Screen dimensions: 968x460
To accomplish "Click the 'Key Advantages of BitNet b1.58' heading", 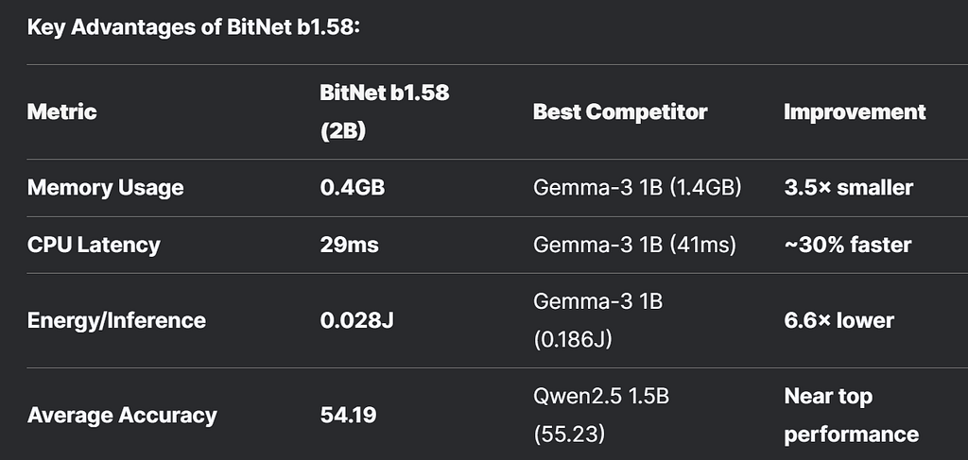I will point(193,27).
